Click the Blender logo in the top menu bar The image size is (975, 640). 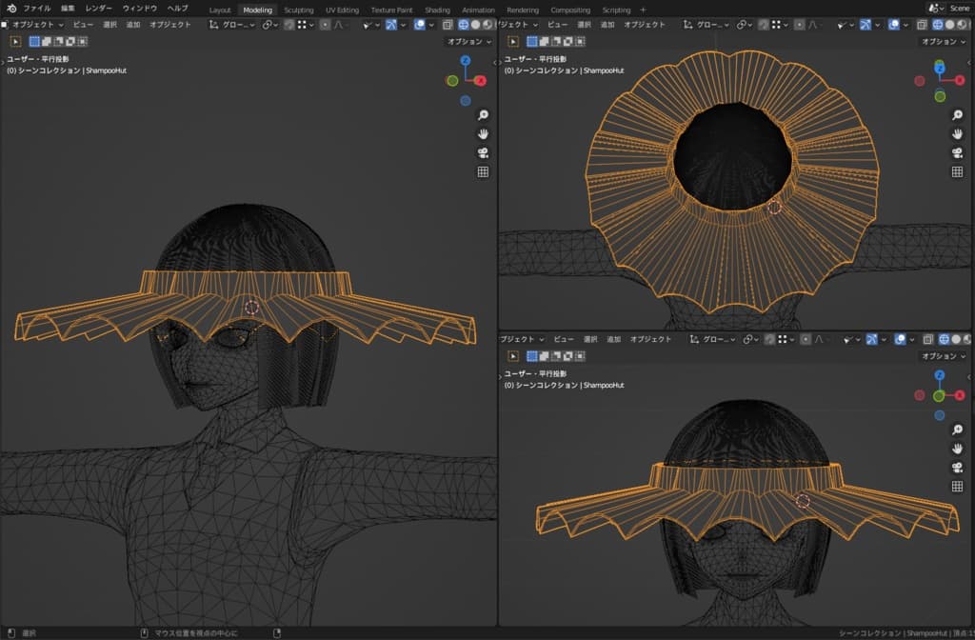10,9
